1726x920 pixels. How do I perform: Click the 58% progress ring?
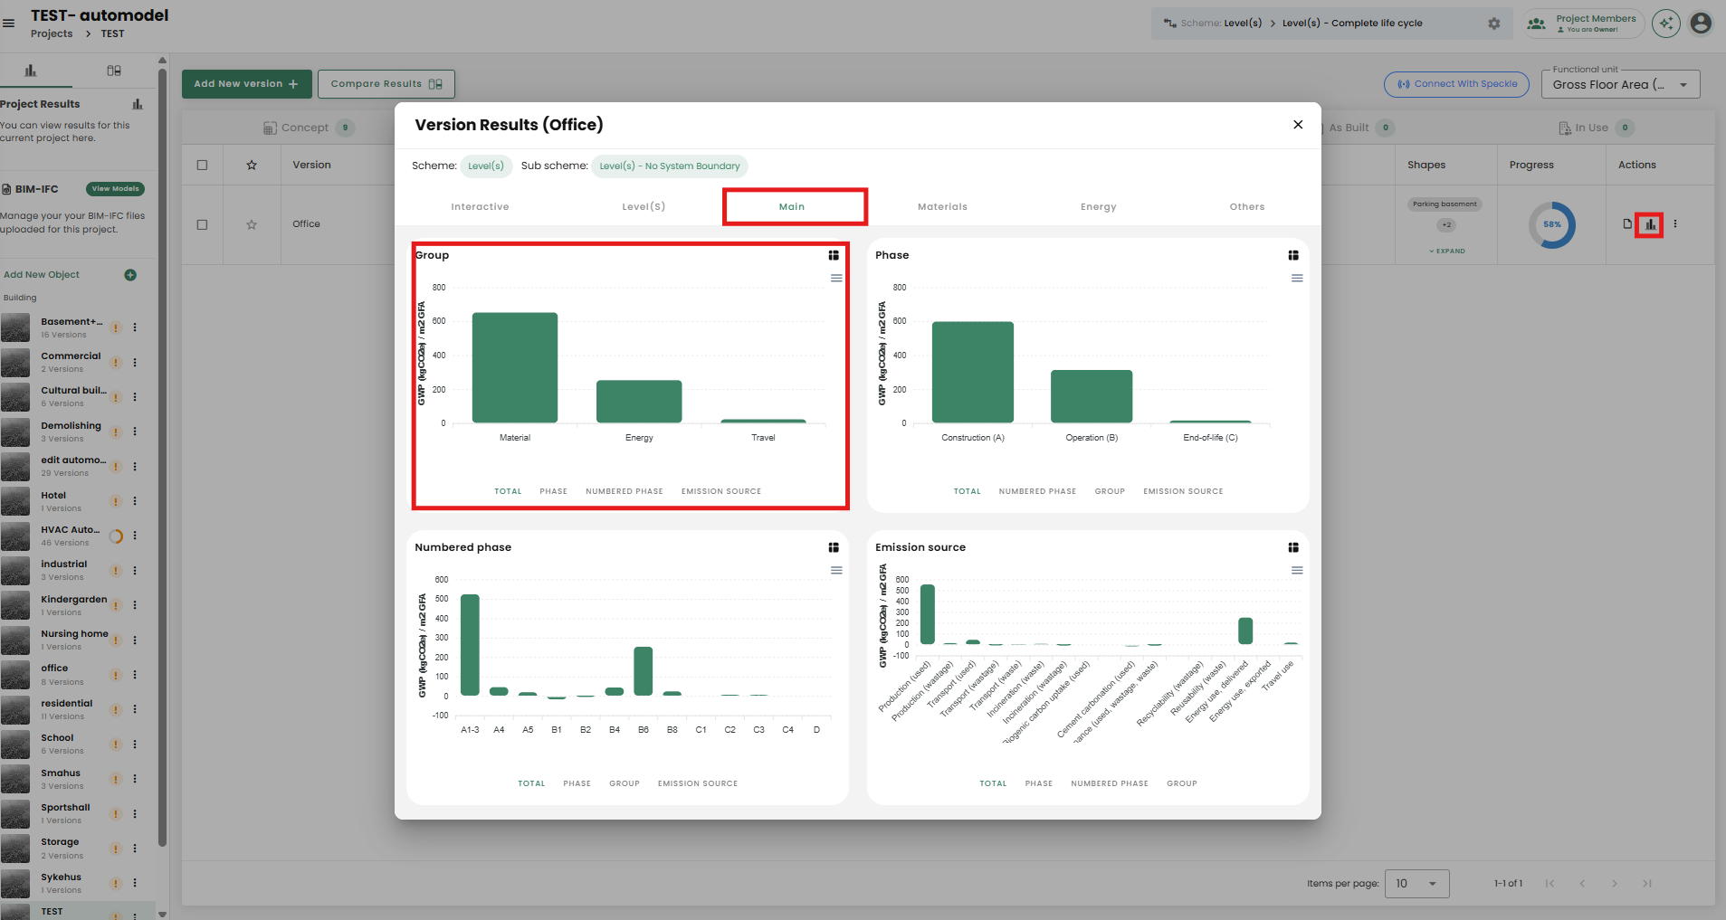(x=1551, y=225)
